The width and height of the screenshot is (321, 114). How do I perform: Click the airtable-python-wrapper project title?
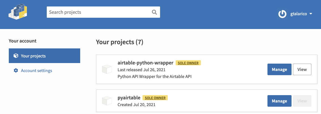[x=146, y=63]
